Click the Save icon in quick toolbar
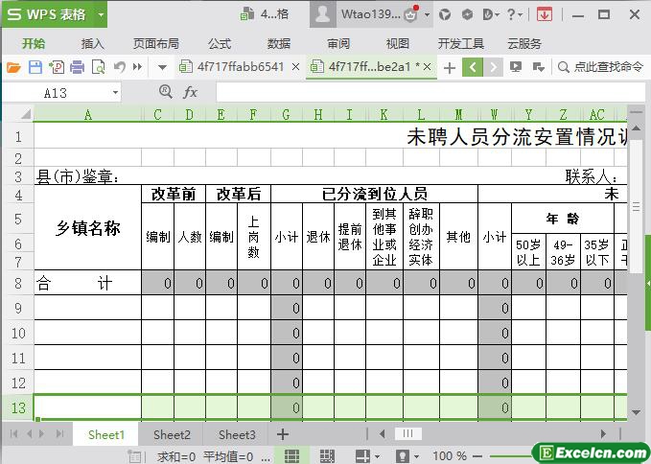Image resolution: width=651 pixels, height=464 pixels. click(35, 67)
